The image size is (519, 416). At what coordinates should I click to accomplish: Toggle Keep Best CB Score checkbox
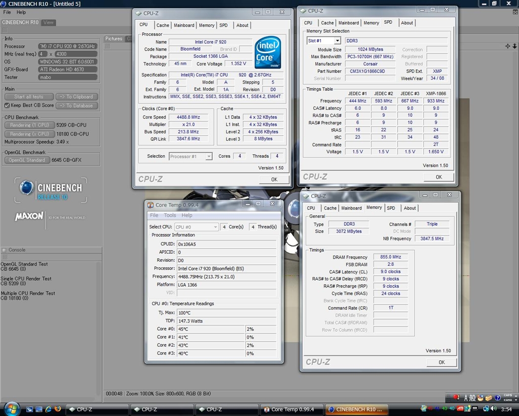coord(7,106)
